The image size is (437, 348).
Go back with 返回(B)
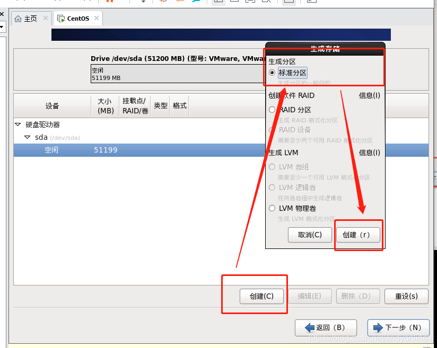326,328
